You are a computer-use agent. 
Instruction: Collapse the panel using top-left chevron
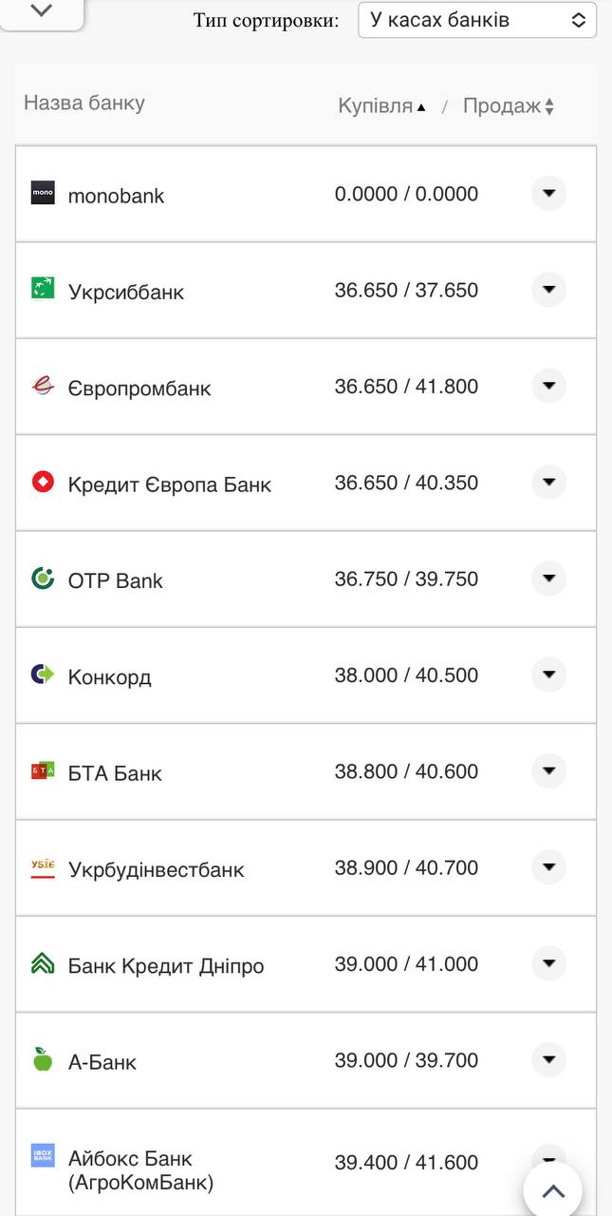[40, 13]
